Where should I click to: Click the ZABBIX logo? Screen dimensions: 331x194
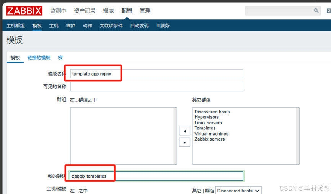(24, 11)
